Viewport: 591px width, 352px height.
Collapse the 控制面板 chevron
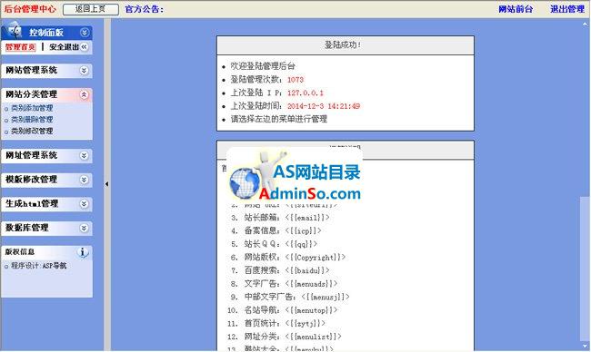pos(85,33)
